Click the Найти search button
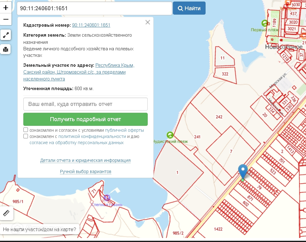 tap(189, 8)
